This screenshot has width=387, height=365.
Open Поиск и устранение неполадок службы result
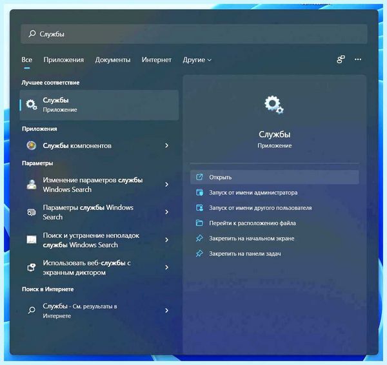[x=99, y=240]
